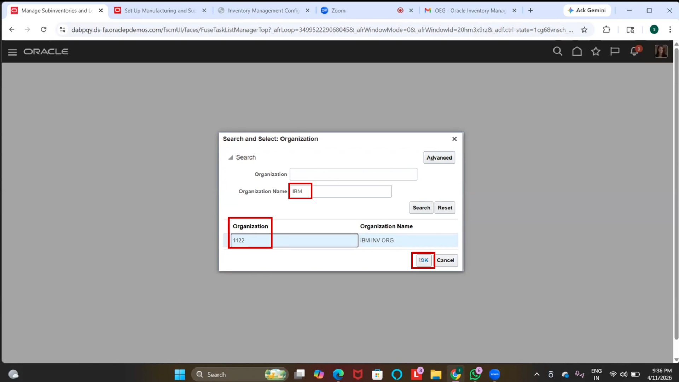This screenshot has height=382, width=679.
Task: Open Chrome extensions puzzle icon
Action: [607, 30]
